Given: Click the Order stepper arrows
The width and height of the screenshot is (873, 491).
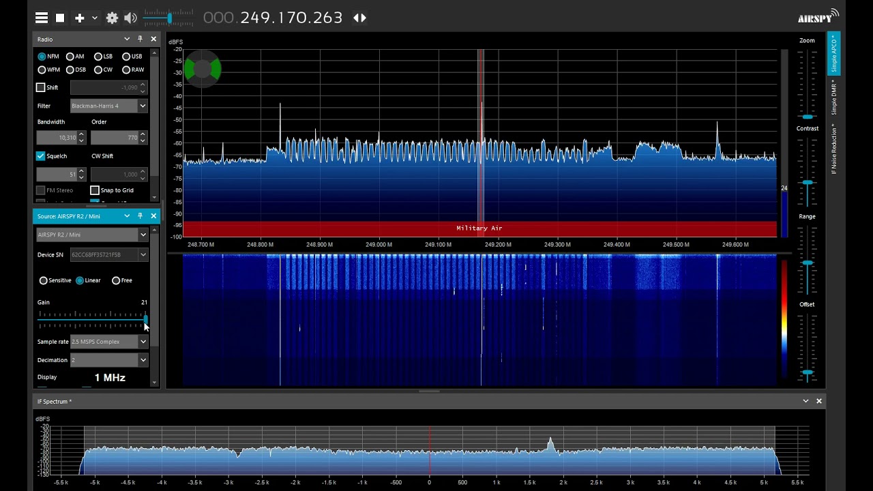Looking at the screenshot, I should [143, 138].
